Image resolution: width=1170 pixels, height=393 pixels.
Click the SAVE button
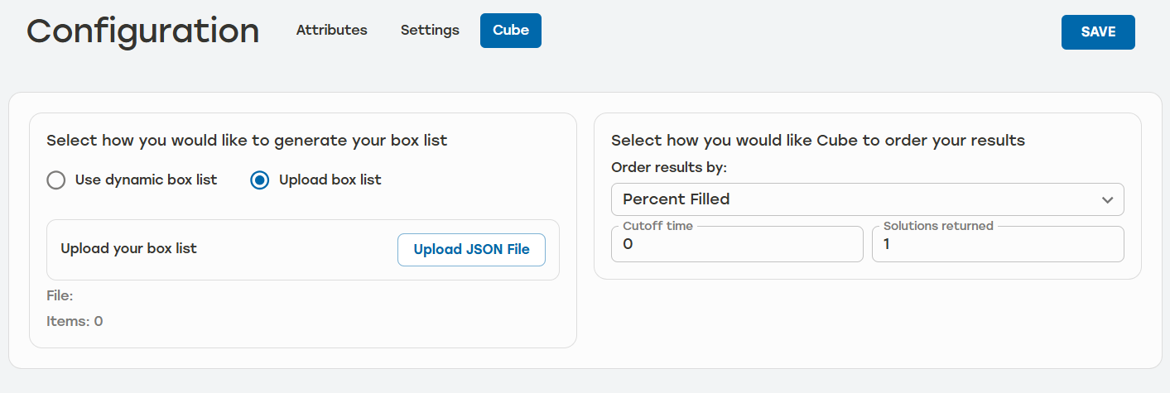point(1098,32)
